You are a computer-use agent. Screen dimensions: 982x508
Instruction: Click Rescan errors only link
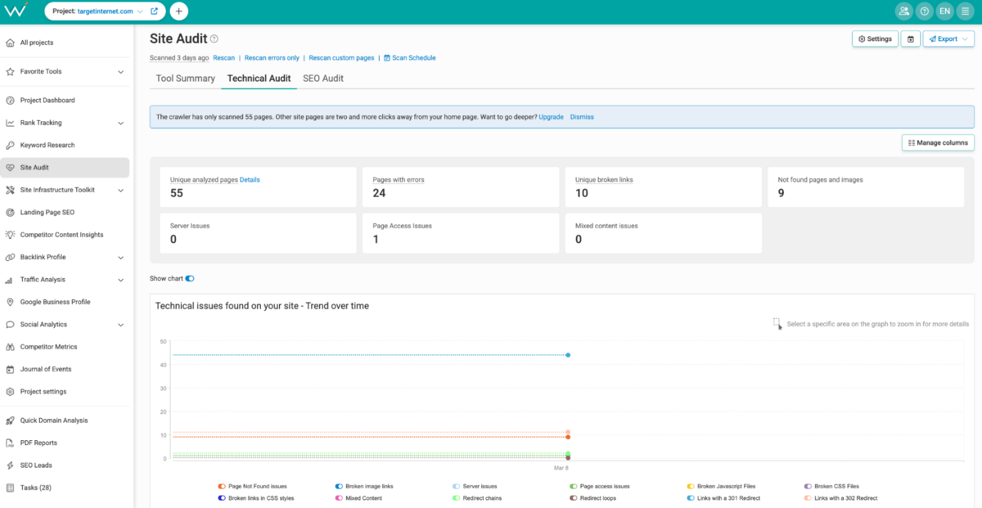pyautogui.click(x=272, y=58)
